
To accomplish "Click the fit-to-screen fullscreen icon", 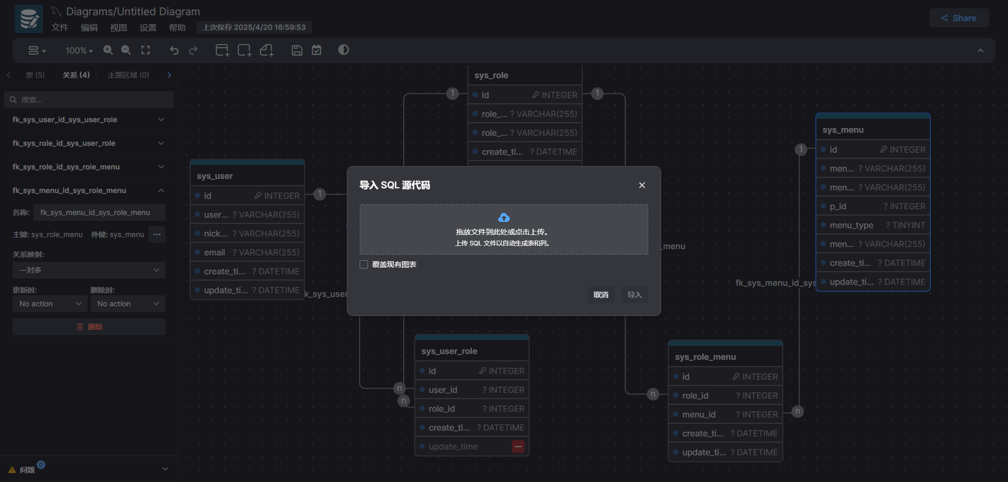I will point(145,50).
